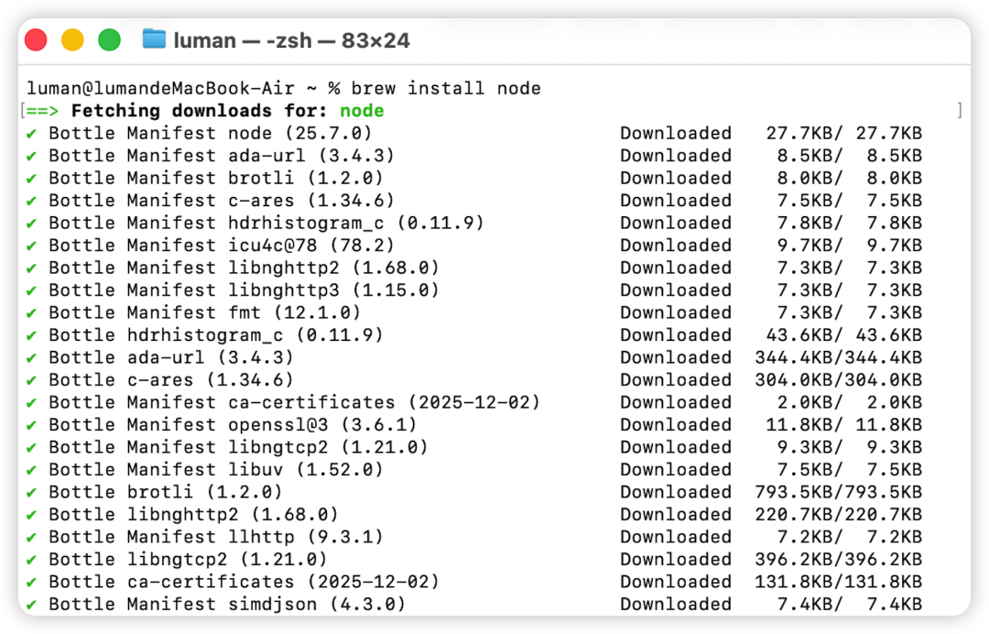Viewport: 989px width, 634px height.
Task: Click the green checkmark beside "Bottle Manifest node"
Action: 31,134
